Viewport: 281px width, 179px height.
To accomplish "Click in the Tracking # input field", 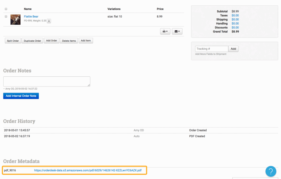I will [212, 49].
